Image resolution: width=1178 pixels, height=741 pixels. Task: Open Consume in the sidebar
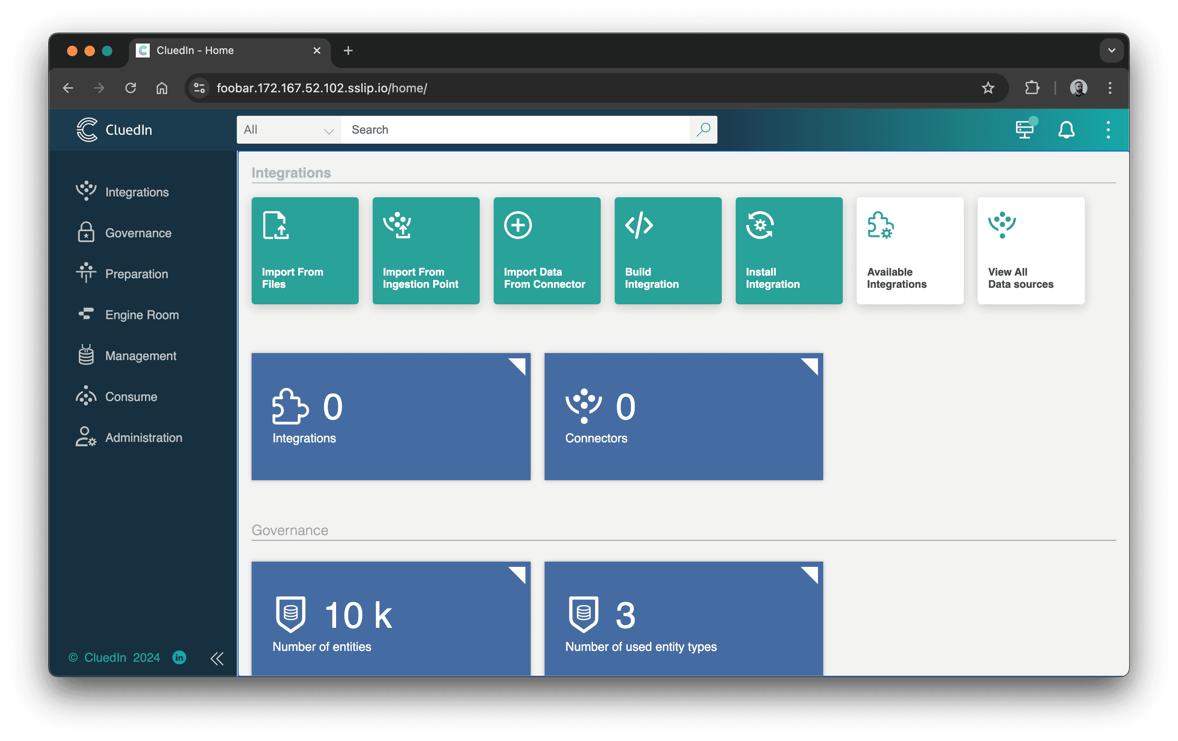116,397
